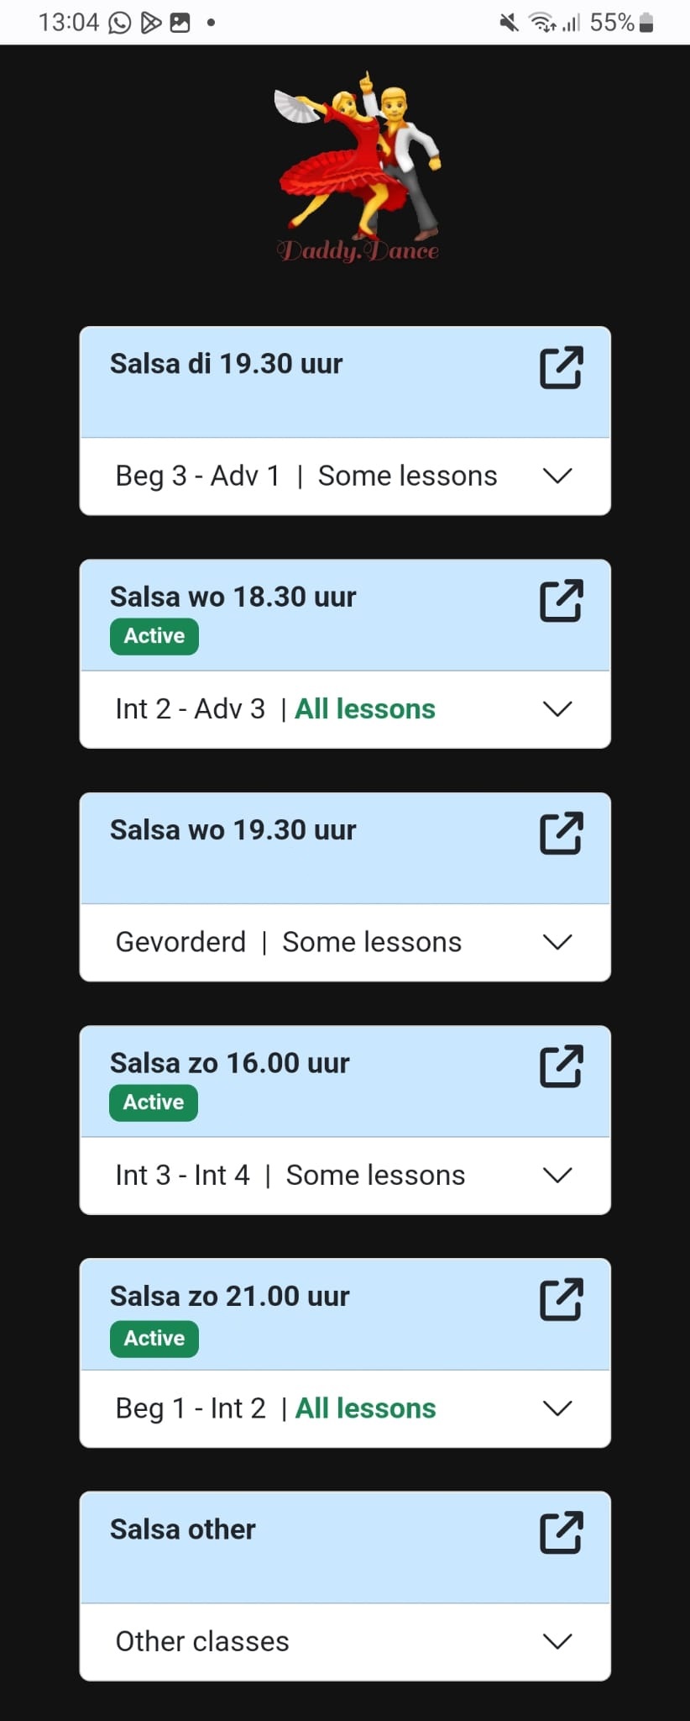Click the Active badge under Salsa zo 21.00
The width and height of the screenshot is (690, 1721).
(x=154, y=1339)
